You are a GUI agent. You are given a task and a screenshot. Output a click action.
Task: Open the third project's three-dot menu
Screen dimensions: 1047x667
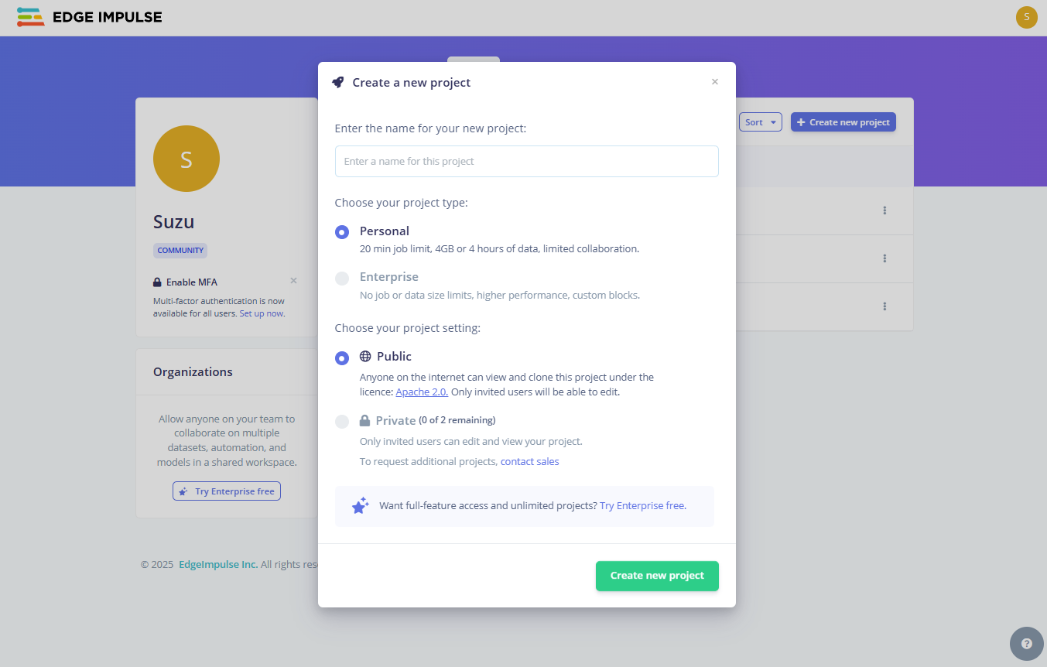[x=884, y=306]
